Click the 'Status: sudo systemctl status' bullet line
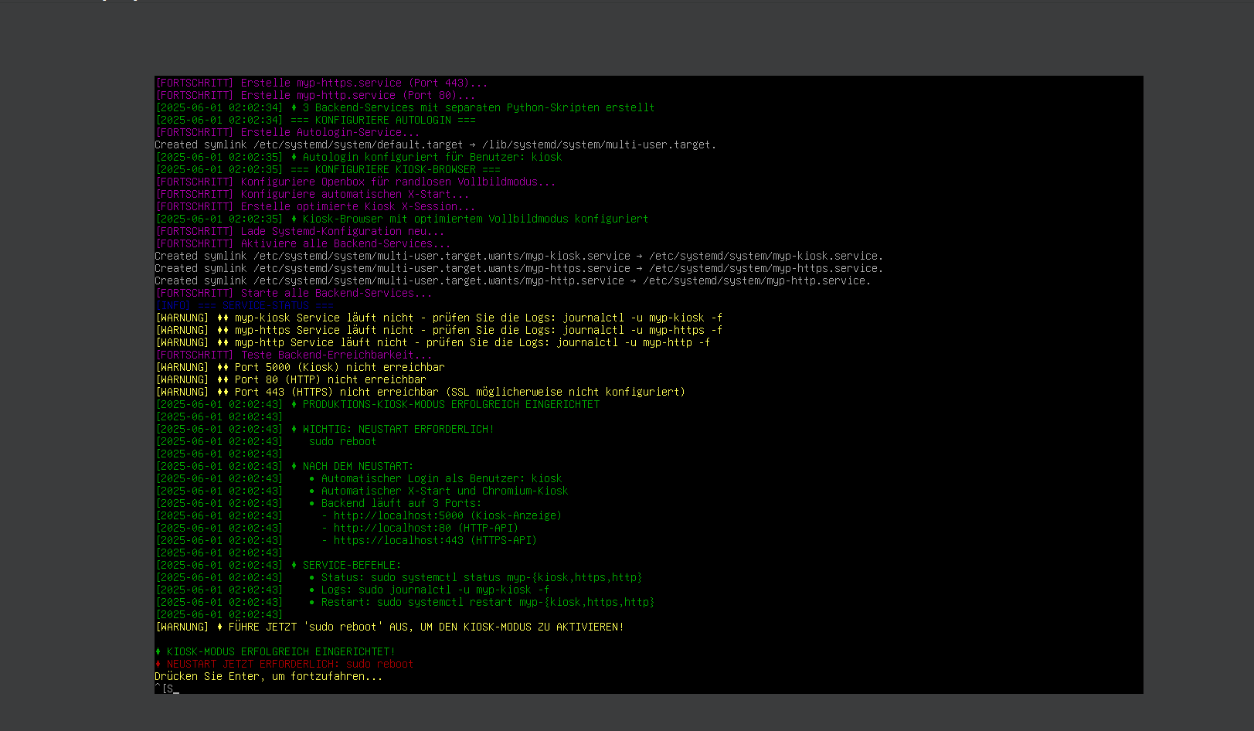 click(481, 577)
